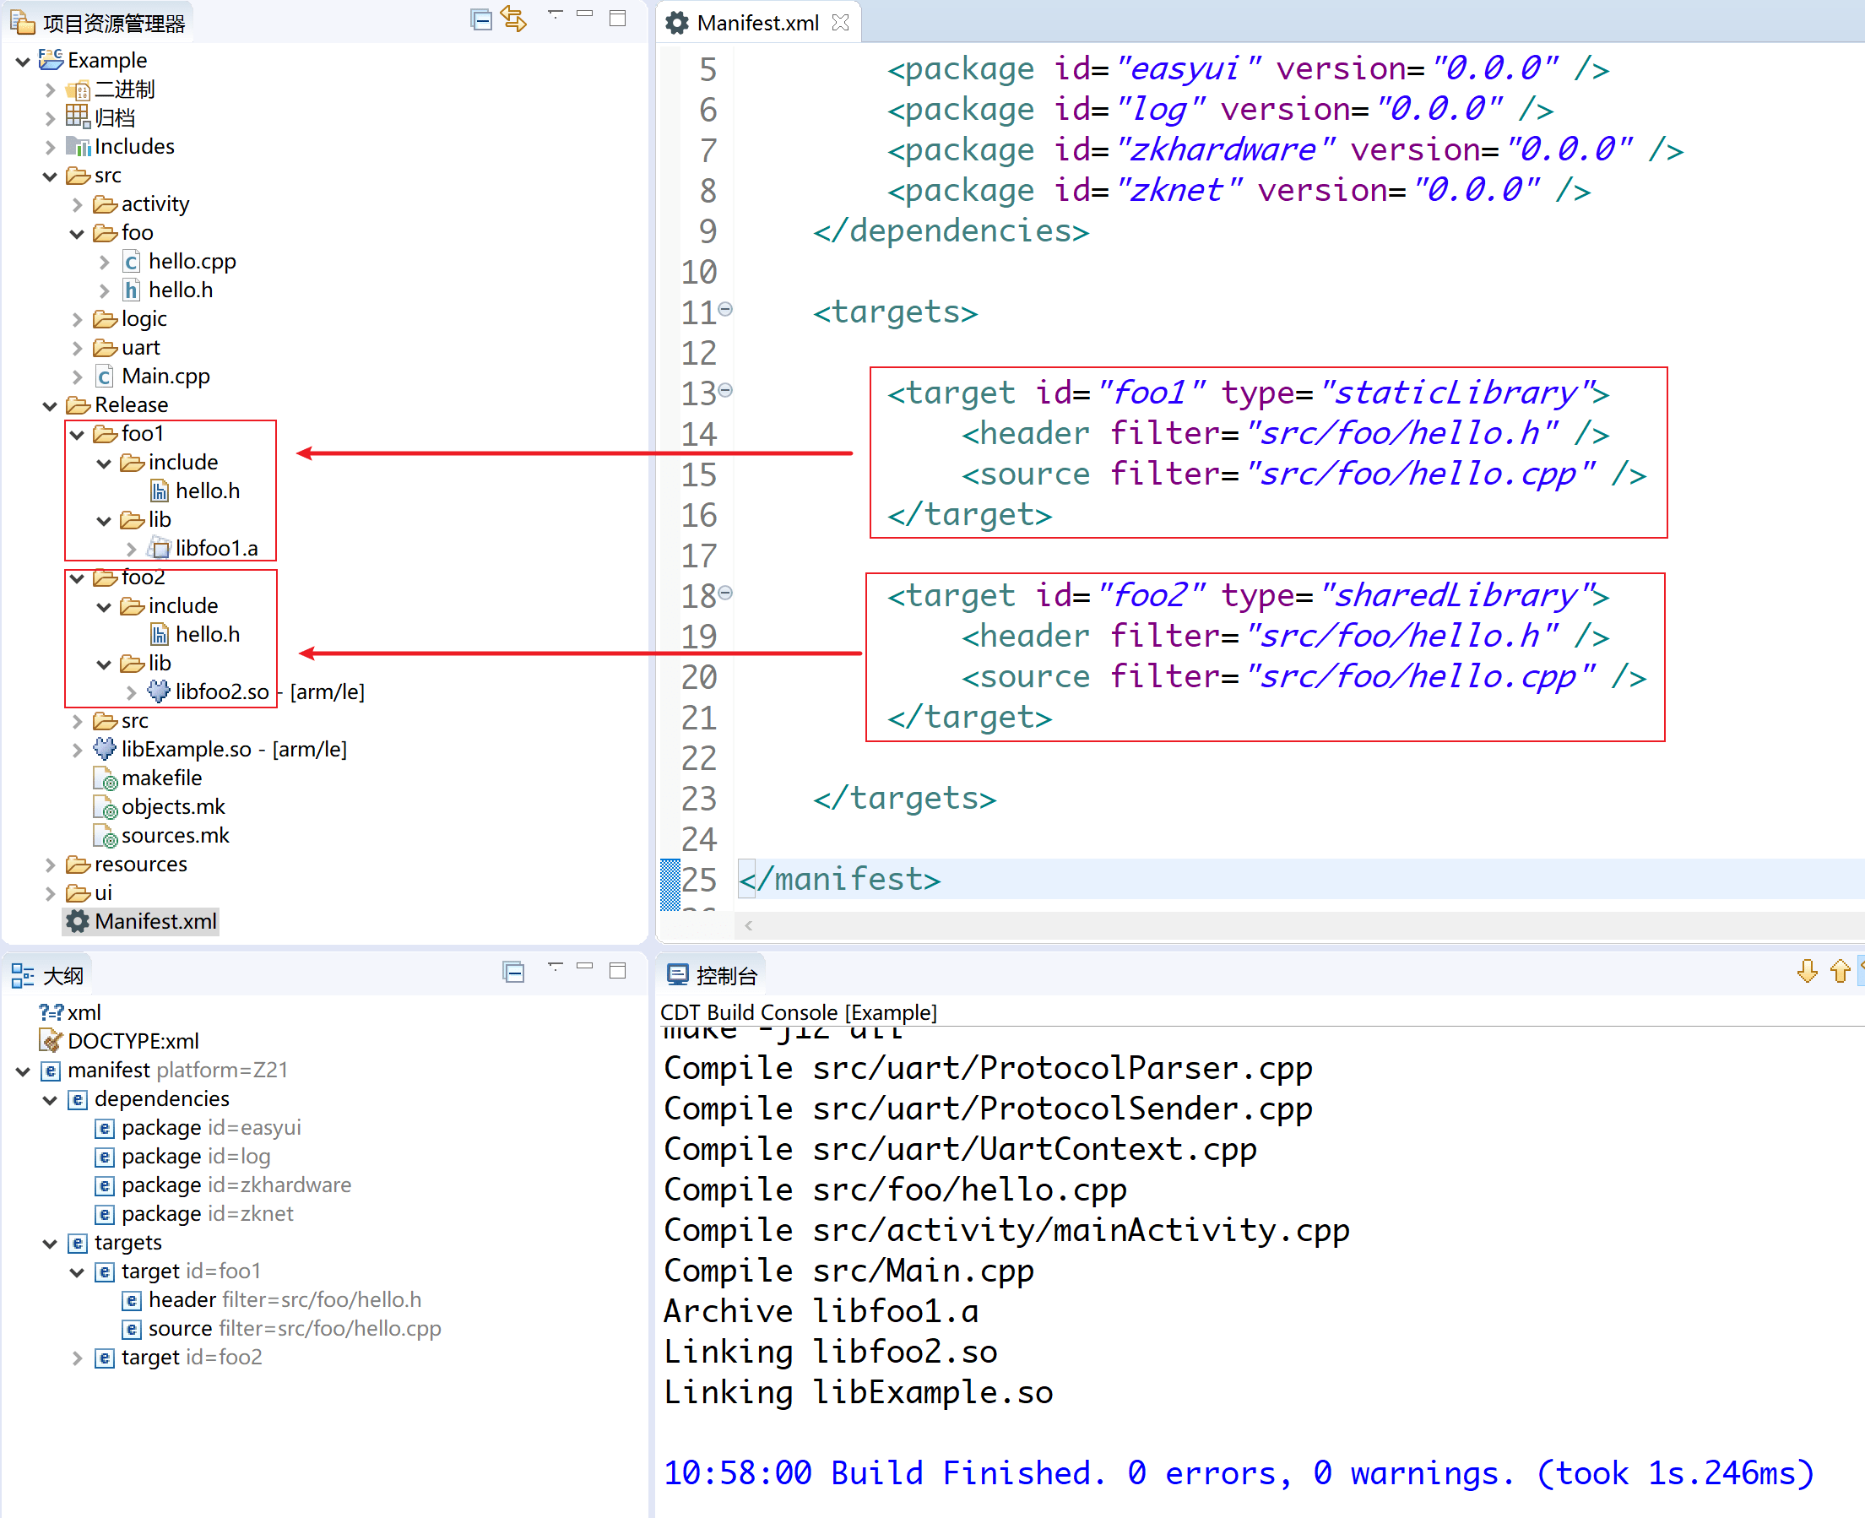The image size is (1865, 1518).
Task: Select libExample.so shared library icon
Action: point(105,749)
